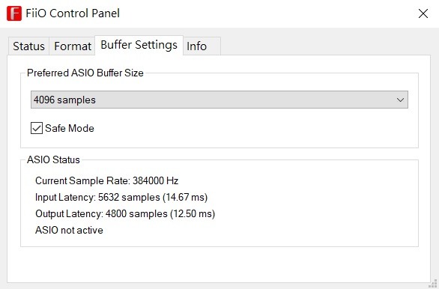Click the 4096 samples text in the dropdown
Screen dimensions: 439x289
pyautogui.click(x=64, y=100)
